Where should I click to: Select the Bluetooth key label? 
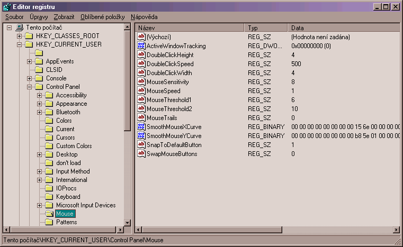[68, 112]
